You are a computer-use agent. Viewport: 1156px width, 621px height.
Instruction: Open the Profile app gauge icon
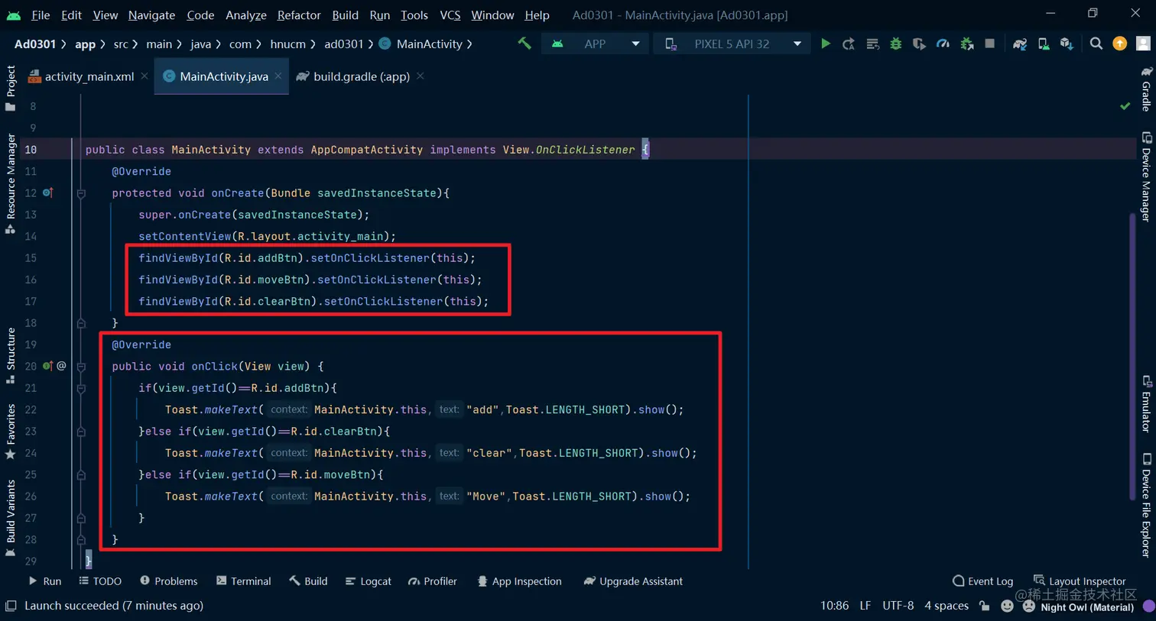pyautogui.click(x=943, y=44)
